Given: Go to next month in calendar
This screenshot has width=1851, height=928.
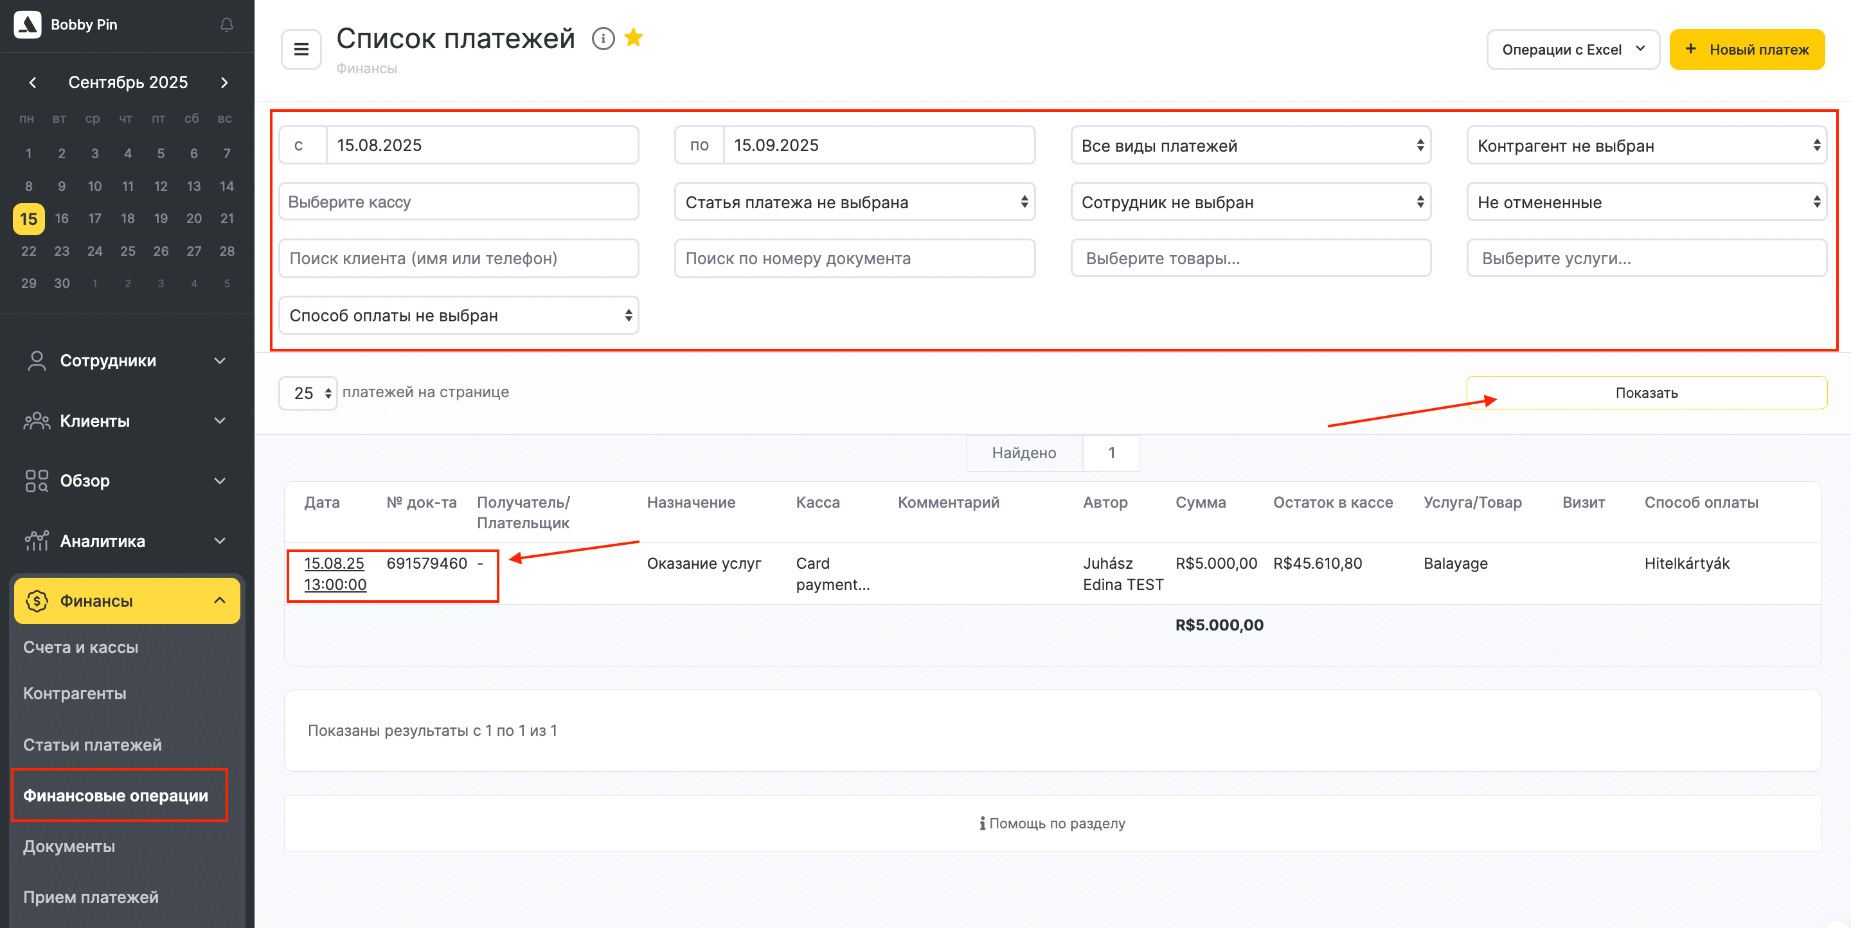Looking at the screenshot, I should coord(224,83).
